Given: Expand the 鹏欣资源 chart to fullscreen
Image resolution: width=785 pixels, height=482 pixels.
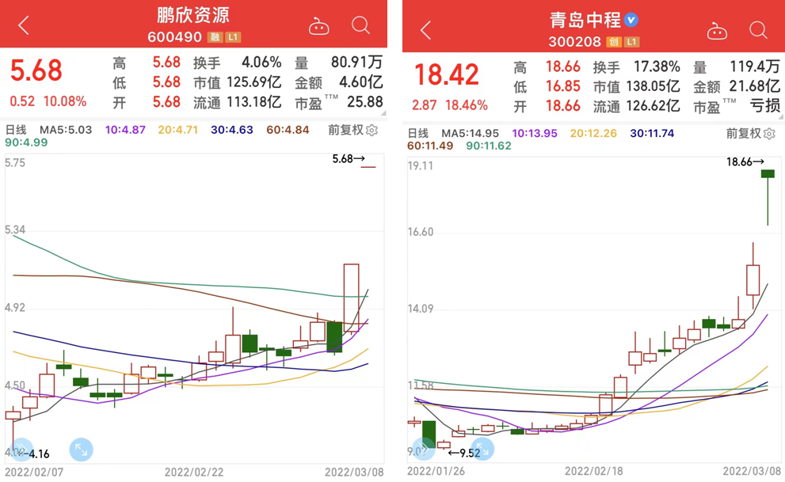Looking at the screenshot, I should (81, 450).
